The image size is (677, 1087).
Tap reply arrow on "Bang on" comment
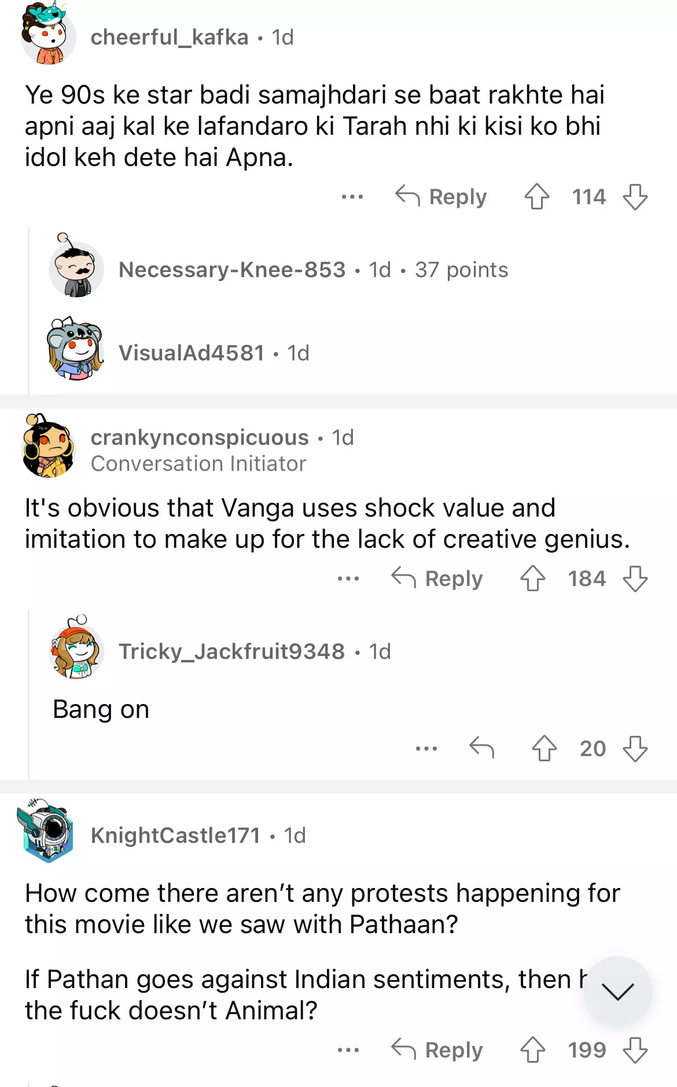coord(481,747)
